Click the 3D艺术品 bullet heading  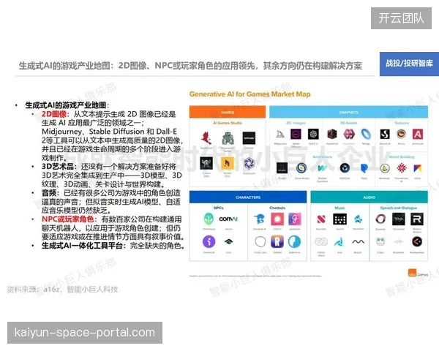click(59, 167)
